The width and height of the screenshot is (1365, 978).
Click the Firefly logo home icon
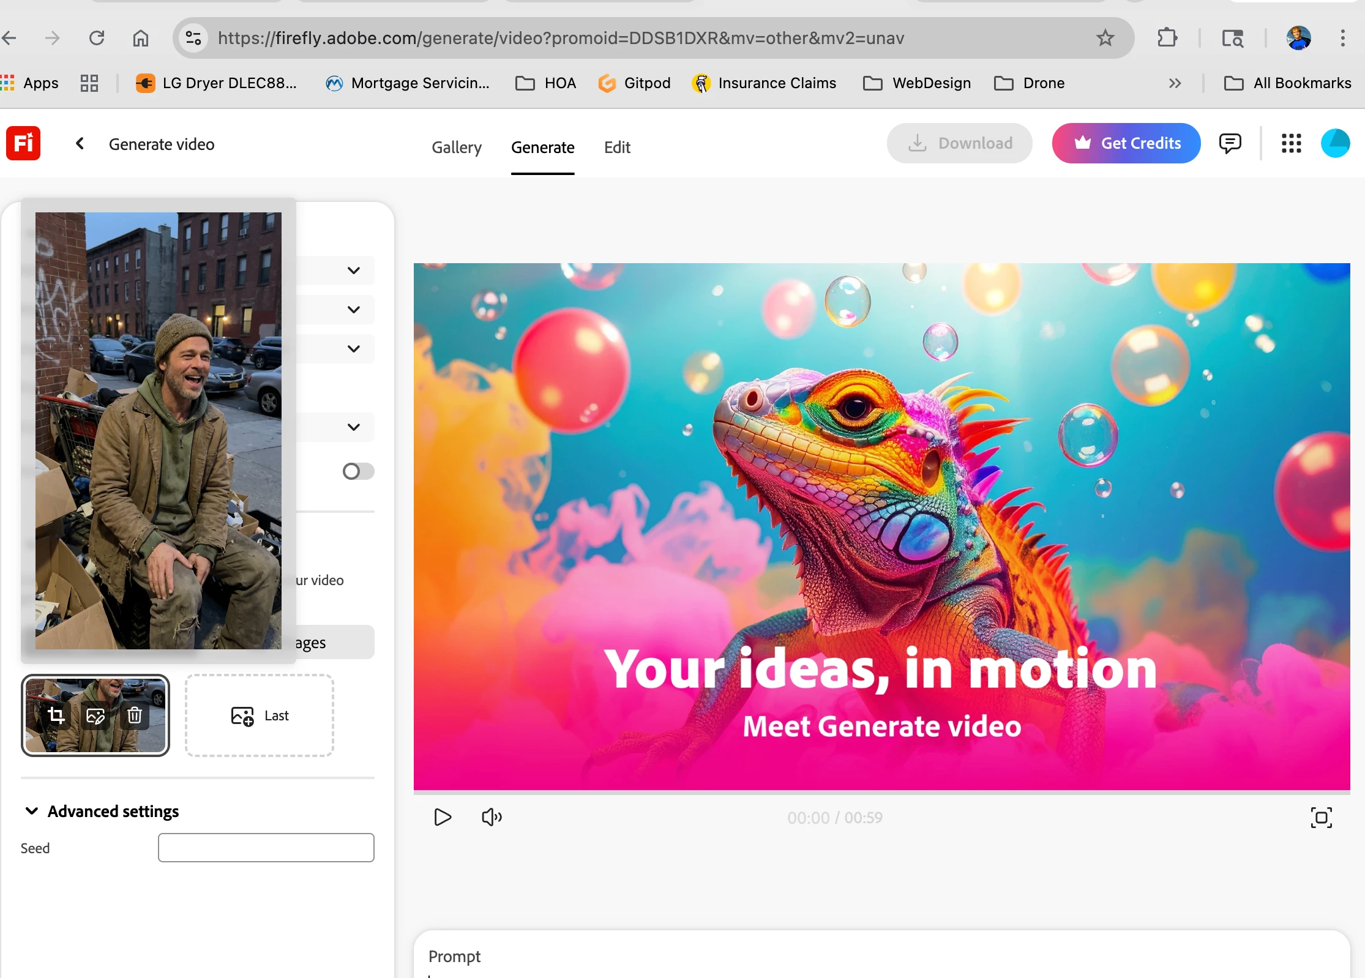tap(23, 143)
